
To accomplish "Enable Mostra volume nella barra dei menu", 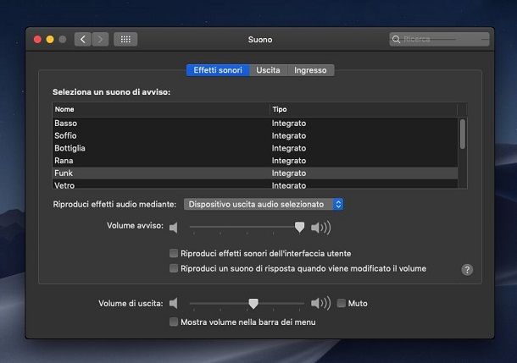I will [x=174, y=322].
